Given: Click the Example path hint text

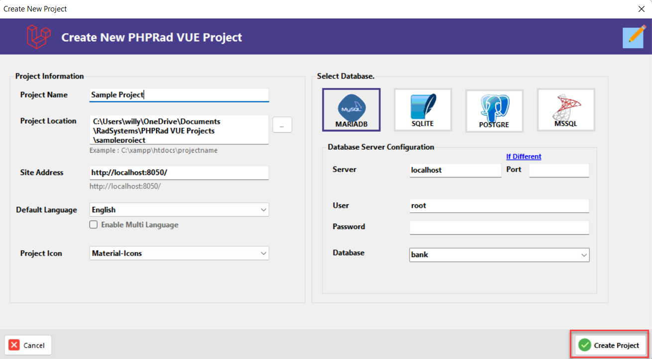Looking at the screenshot, I should [x=153, y=150].
